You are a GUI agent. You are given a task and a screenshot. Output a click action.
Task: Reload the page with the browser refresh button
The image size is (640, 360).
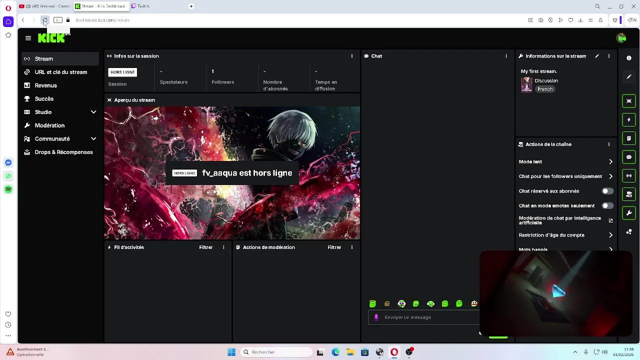pos(44,20)
